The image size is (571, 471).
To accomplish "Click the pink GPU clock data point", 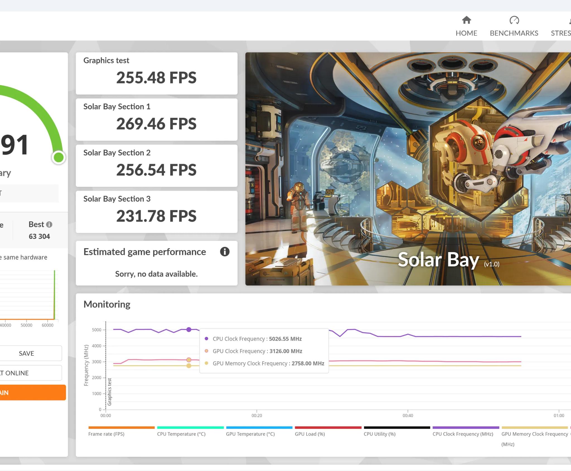I will tap(189, 360).
